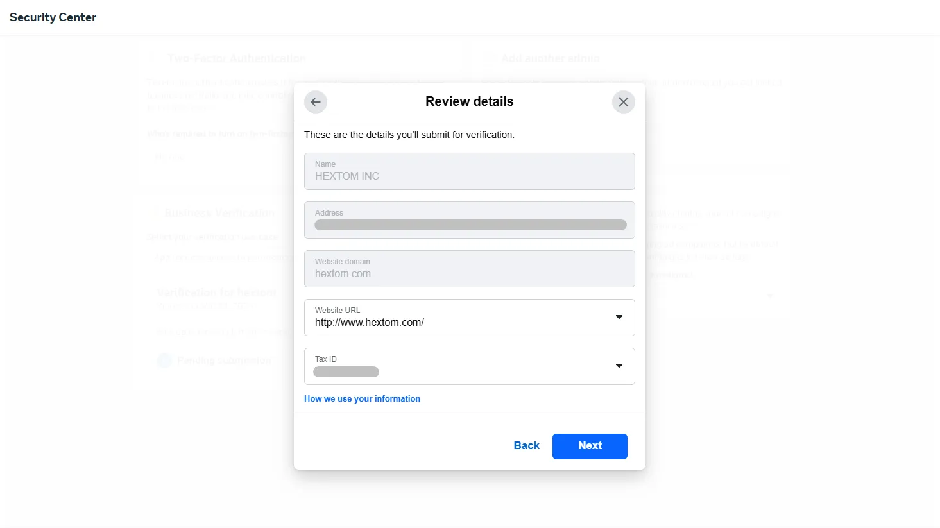
Task: Click the blurred Two-Factor Authentication heading
Action: click(236, 58)
